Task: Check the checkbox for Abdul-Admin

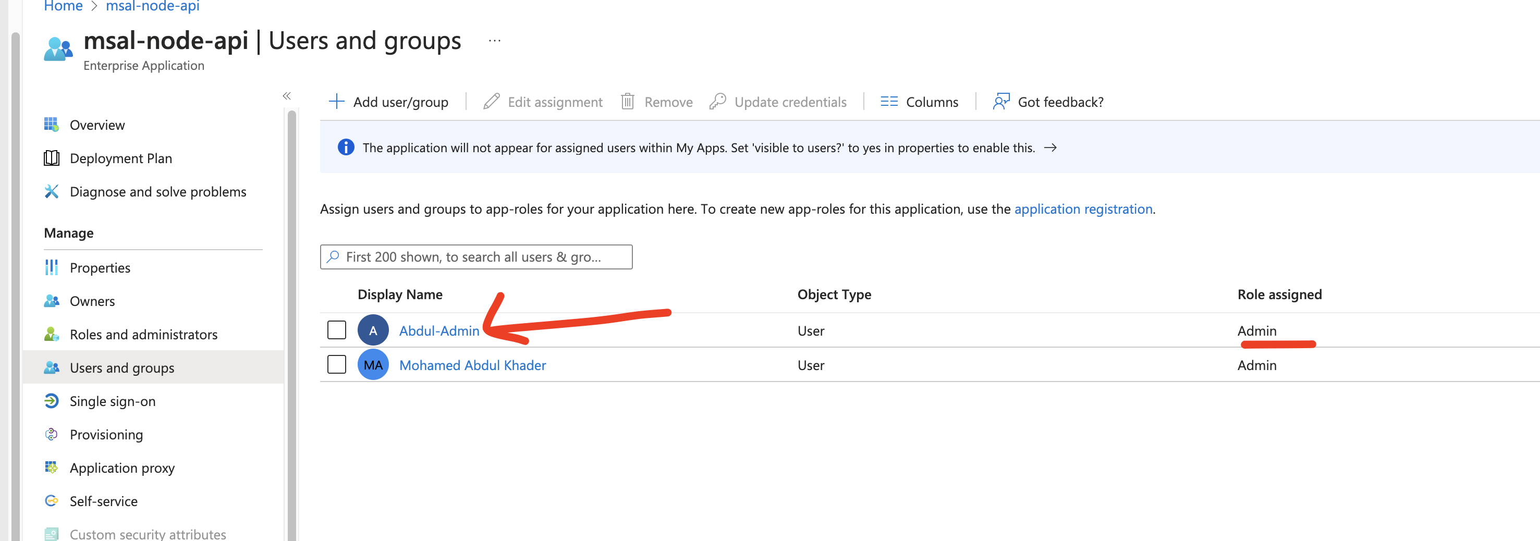Action: click(x=337, y=329)
